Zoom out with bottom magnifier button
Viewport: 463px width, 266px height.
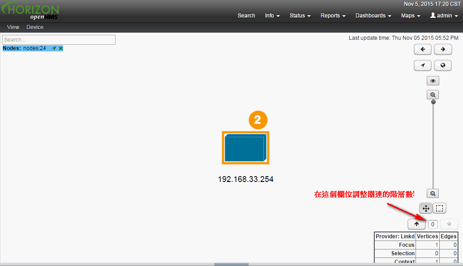pyautogui.click(x=433, y=194)
